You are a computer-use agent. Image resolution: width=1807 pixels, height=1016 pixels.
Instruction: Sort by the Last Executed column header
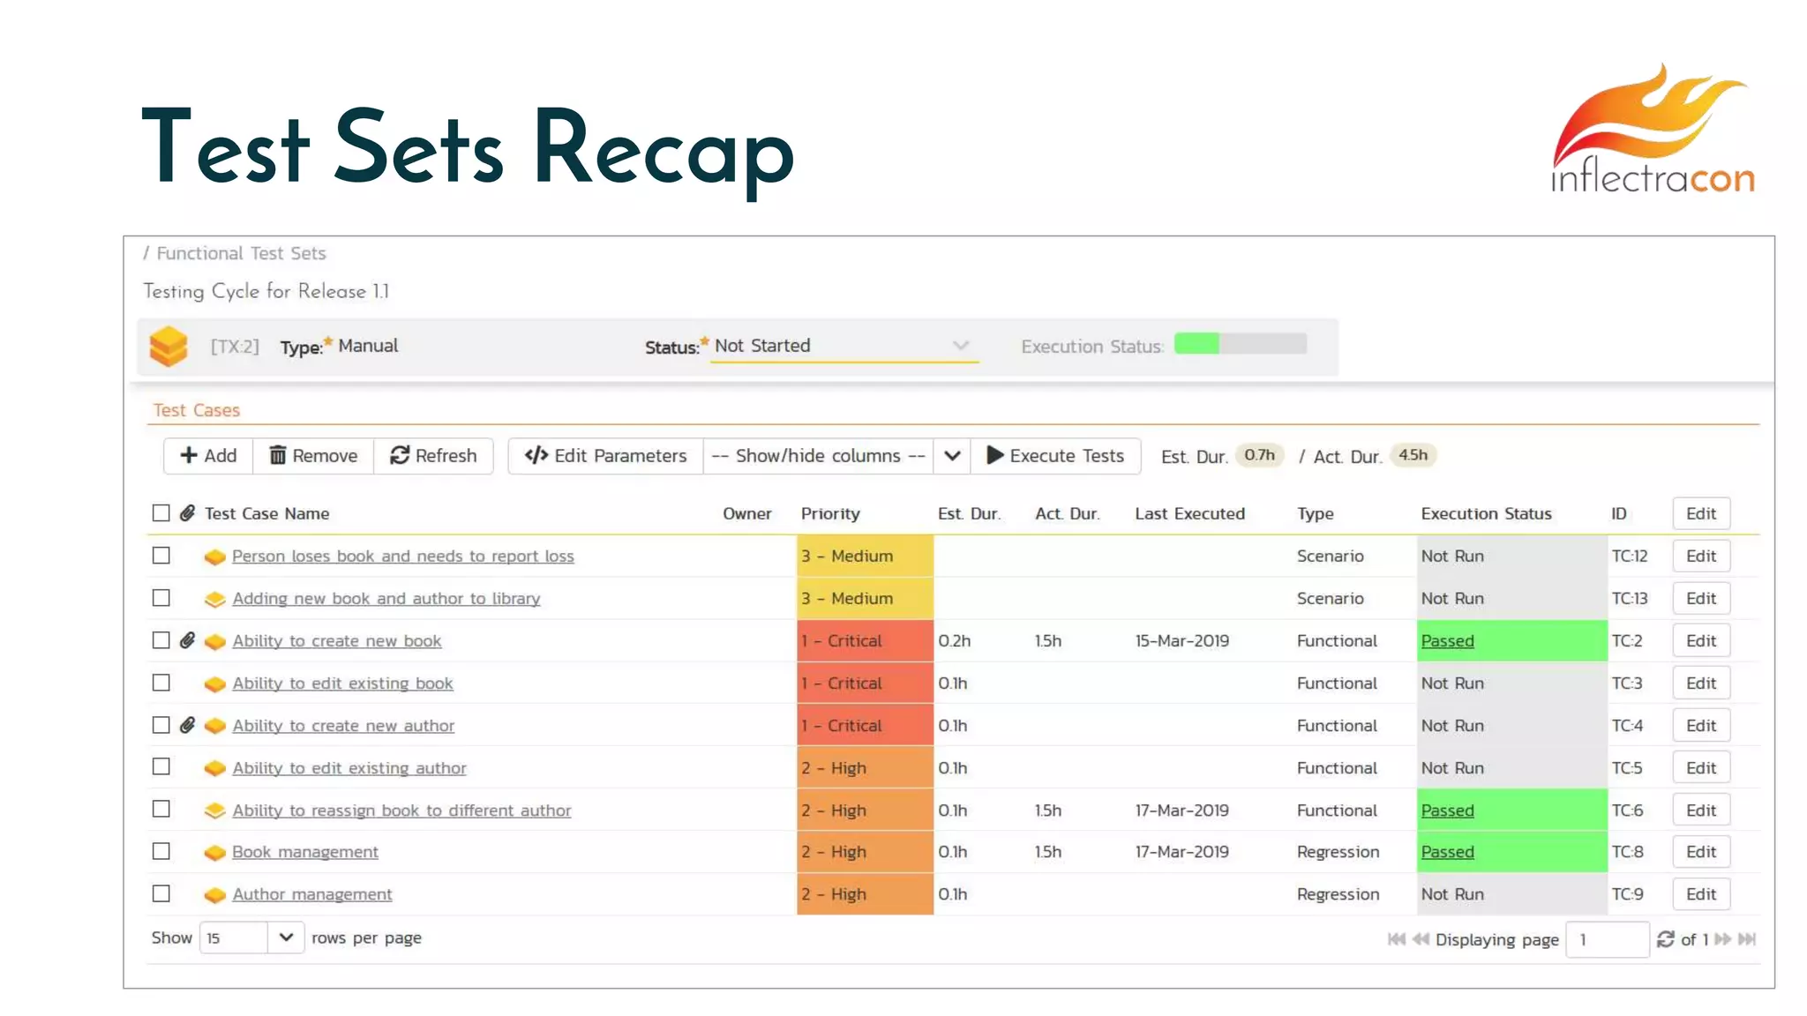coord(1189,513)
